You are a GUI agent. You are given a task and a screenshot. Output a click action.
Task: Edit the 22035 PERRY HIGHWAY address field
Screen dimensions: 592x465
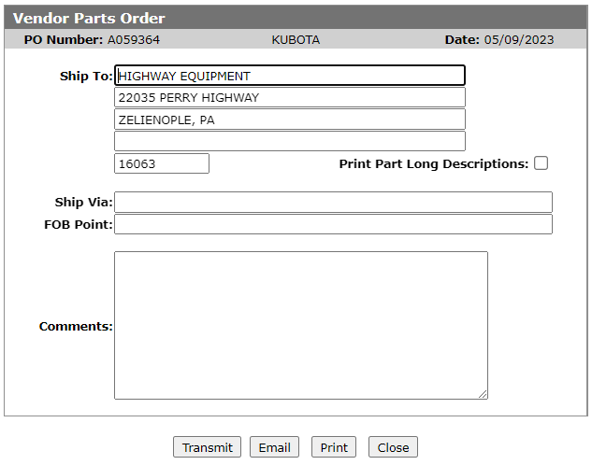[x=290, y=97]
